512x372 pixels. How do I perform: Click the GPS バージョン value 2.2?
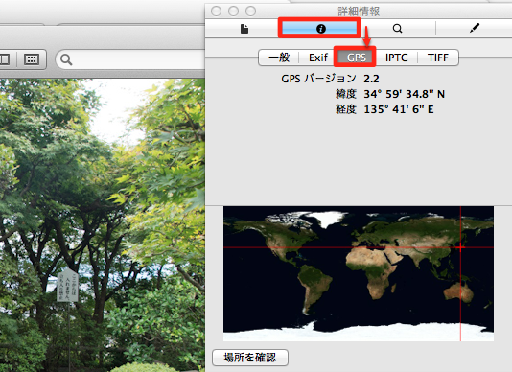pyautogui.click(x=371, y=79)
